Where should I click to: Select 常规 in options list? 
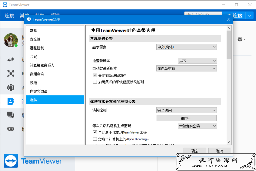click(55, 31)
